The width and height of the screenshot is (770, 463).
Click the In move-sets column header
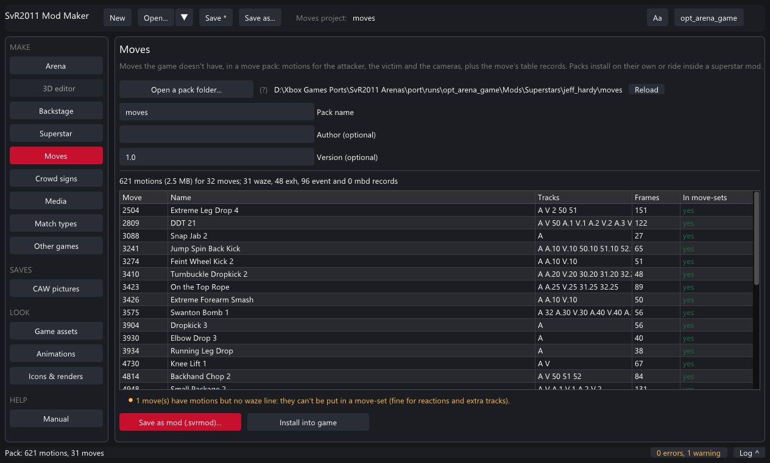(x=716, y=197)
